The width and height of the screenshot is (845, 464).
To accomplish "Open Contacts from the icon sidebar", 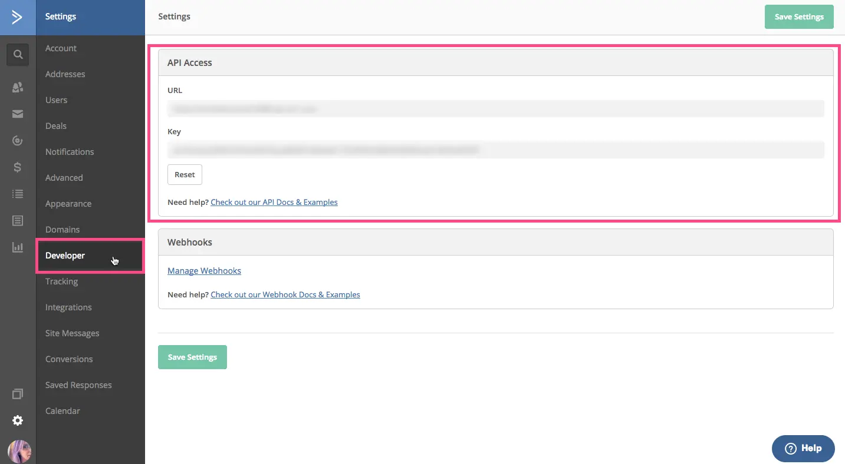I will (x=18, y=87).
